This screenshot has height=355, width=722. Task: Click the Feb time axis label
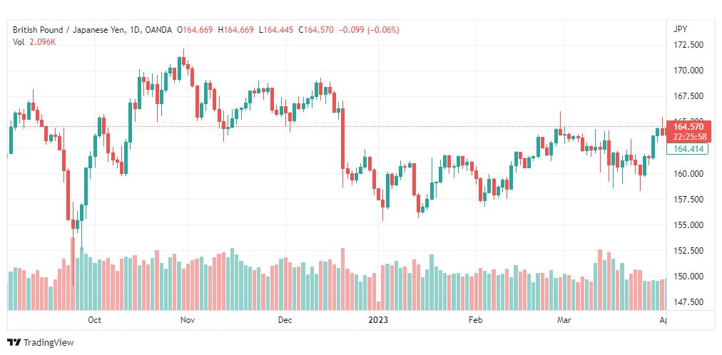475,320
